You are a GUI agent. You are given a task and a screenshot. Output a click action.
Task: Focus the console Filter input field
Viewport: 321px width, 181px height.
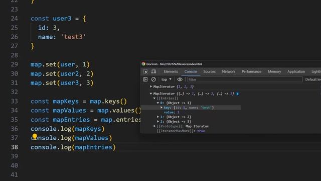(x=245, y=79)
